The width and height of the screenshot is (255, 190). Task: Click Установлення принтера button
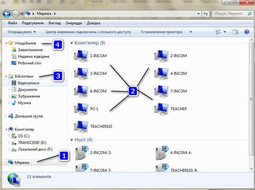pos(161,32)
